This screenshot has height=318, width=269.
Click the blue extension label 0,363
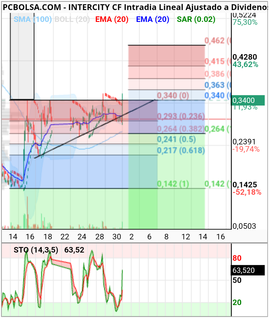click(x=218, y=85)
